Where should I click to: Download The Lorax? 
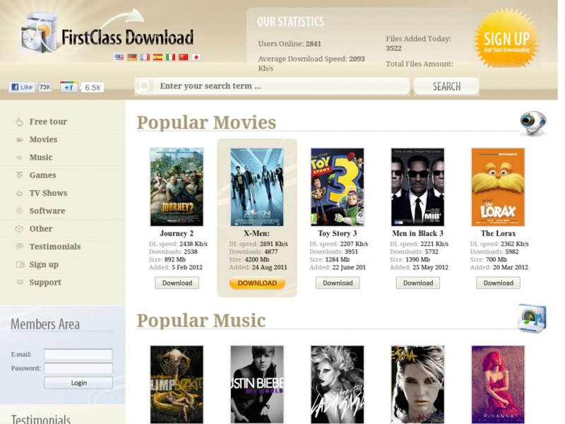coord(499,283)
